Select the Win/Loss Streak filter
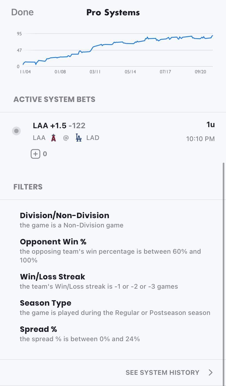Image resolution: width=226 pixels, height=386 pixels. (52, 277)
